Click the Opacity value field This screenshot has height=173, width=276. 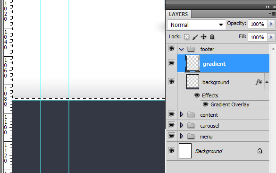(258, 24)
